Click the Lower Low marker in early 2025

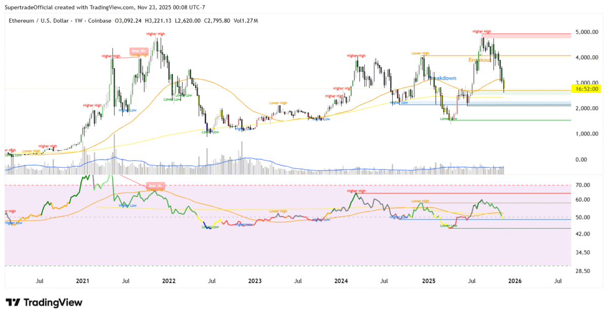448,119
